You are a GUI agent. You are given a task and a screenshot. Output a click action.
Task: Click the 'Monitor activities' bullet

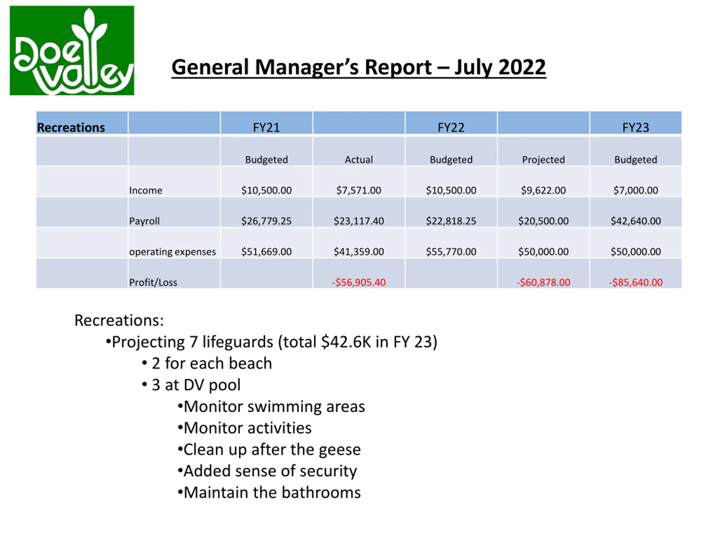(x=245, y=428)
